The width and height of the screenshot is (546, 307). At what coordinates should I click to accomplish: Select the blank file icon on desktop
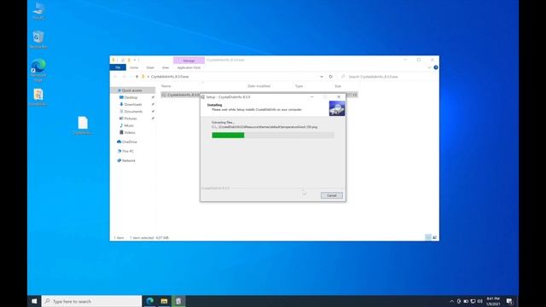(83, 125)
